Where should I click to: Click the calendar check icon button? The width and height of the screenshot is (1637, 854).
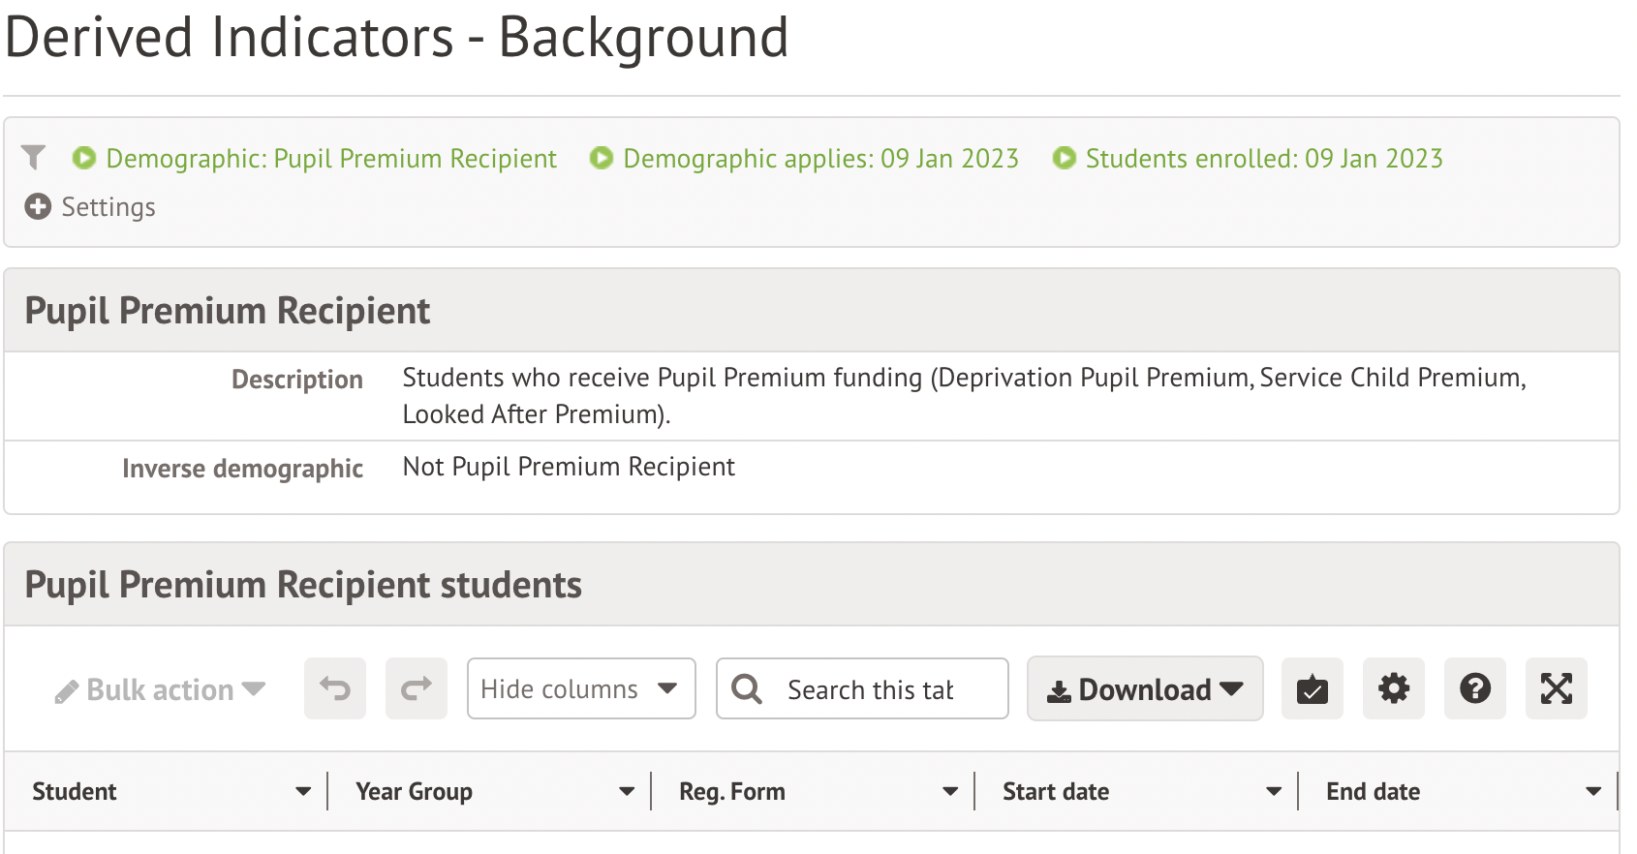click(1313, 688)
